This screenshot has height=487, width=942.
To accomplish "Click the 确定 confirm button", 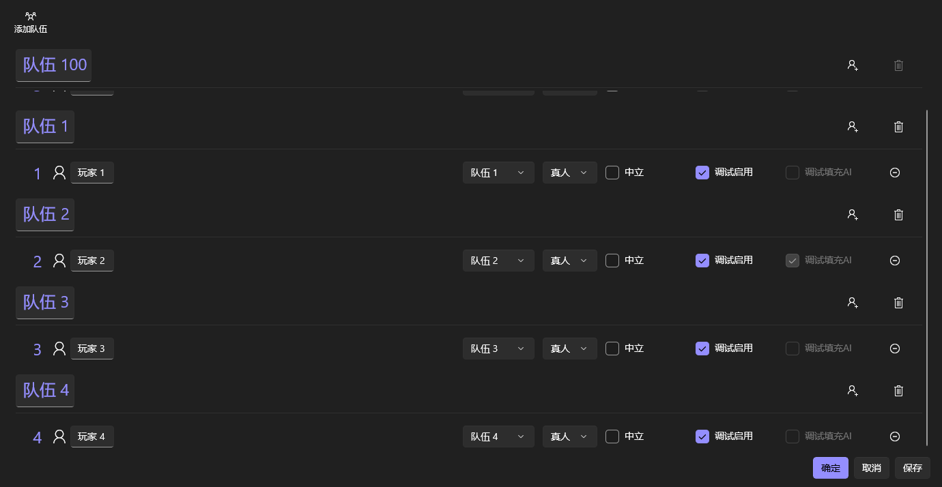I will click(830, 468).
